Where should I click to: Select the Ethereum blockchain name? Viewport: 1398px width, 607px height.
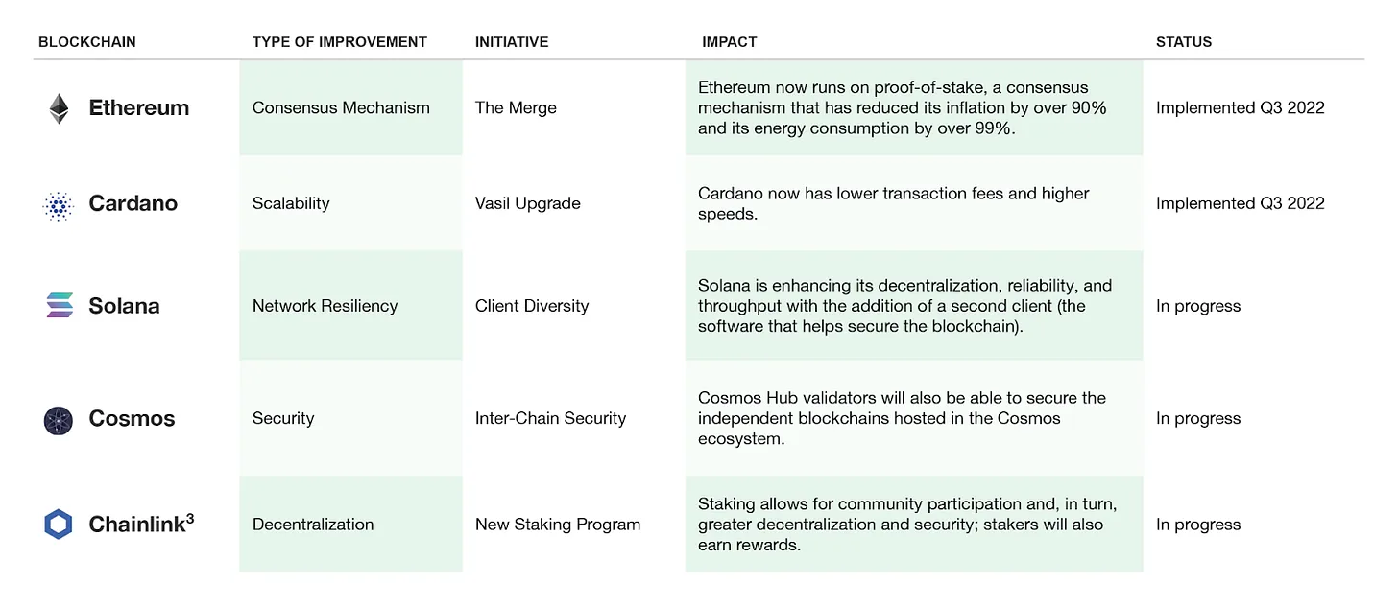[139, 108]
